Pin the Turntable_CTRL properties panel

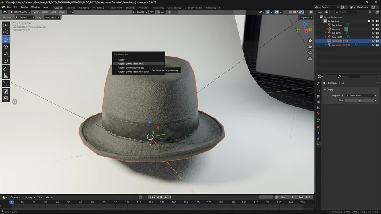pos(377,83)
